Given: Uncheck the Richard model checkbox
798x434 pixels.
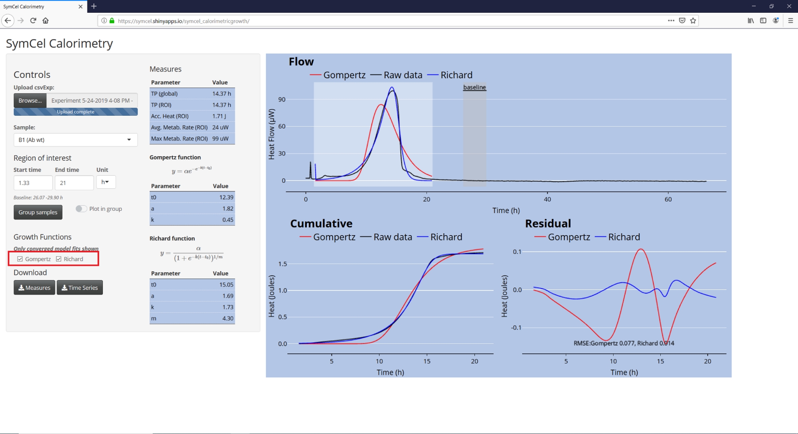Looking at the screenshot, I should click(x=59, y=259).
